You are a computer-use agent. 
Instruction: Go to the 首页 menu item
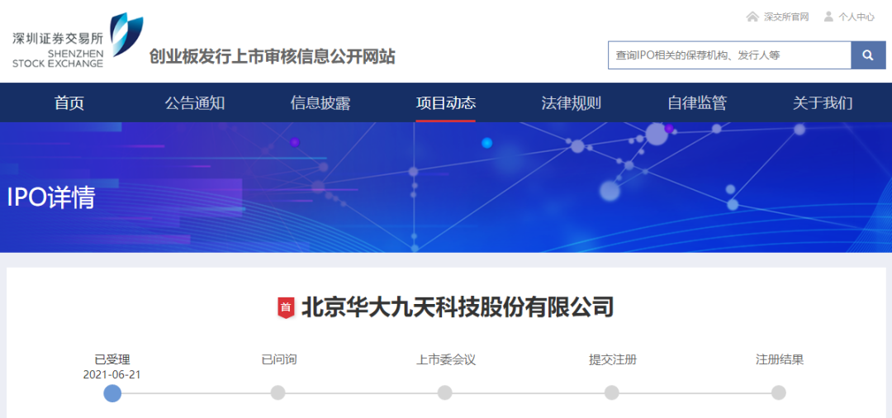point(69,103)
